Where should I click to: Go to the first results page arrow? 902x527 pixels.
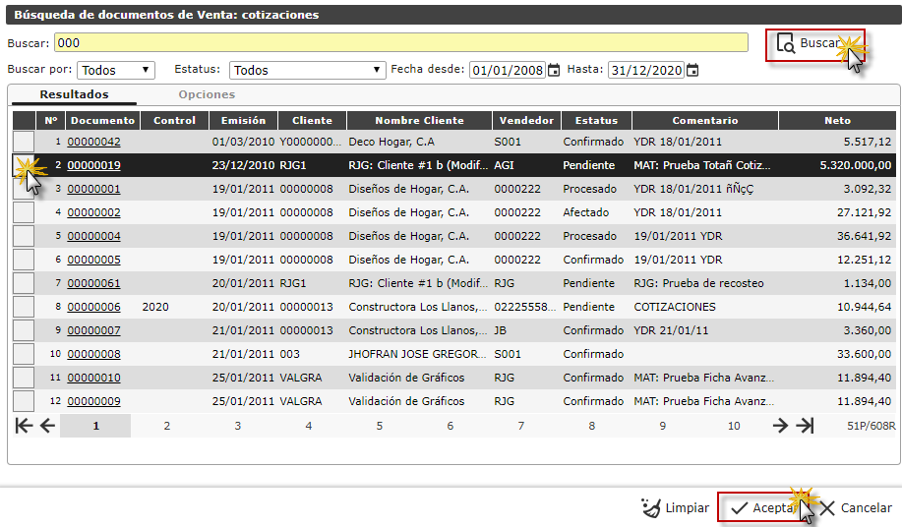click(x=24, y=425)
